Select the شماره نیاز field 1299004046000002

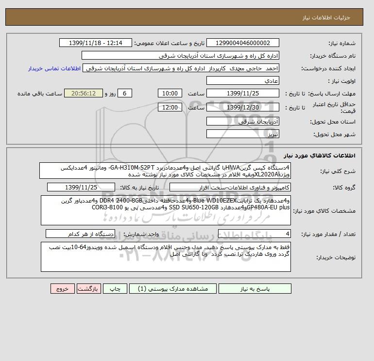coord(242,43)
